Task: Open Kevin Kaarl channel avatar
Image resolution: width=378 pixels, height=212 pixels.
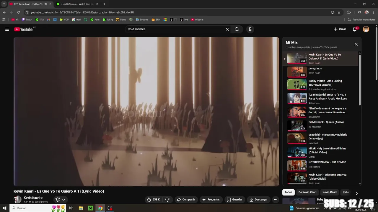Action: click(x=17, y=199)
